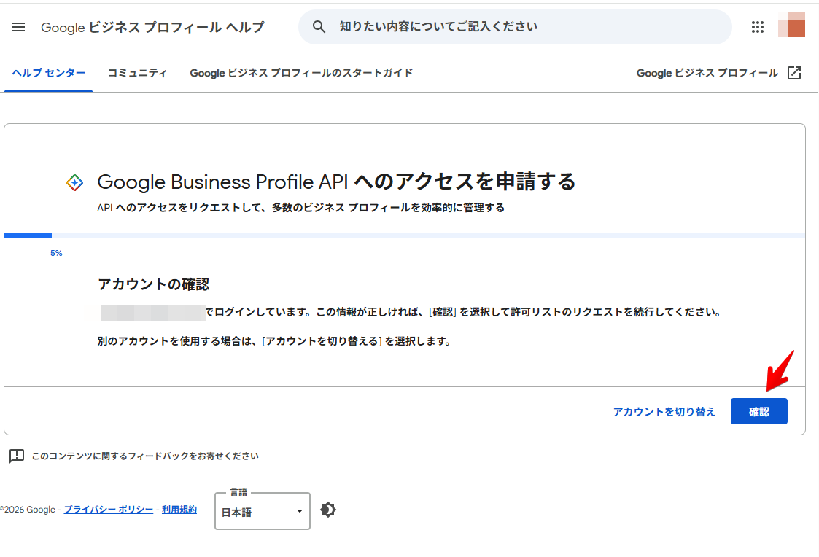Switch to the コミュニティ tab
Viewport: 819px width, 557px height.
[137, 73]
